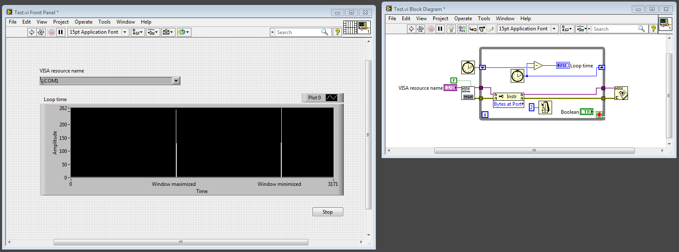Toggle Retain Wire Values button
This screenshot has height=252, width=679.
pos(462,29)
